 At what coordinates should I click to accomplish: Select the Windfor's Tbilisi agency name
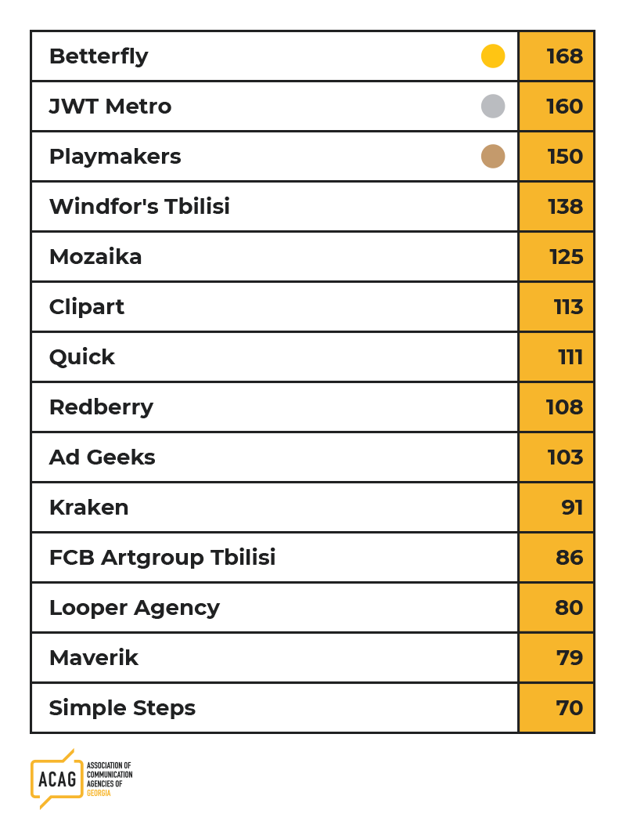click(x=139, y=207)
